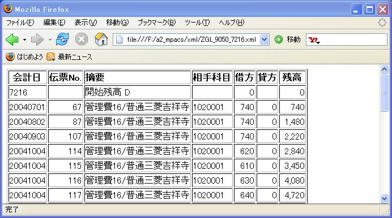Viewport: 392px width, 218px height.
Task: Click the vertical scrollbar thumb
Action: point(384,93)
